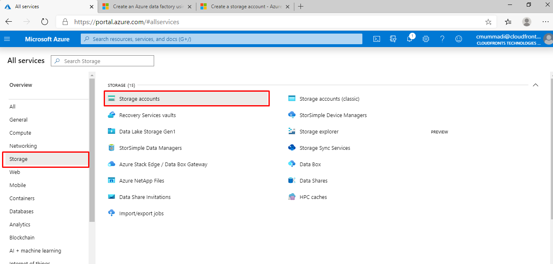Open the Directory and subscription filter icon
The image size is (553, 264).
tap(393, 39)
